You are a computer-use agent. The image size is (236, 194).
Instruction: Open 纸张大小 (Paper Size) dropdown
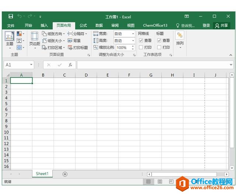click(x=53, y=41)
